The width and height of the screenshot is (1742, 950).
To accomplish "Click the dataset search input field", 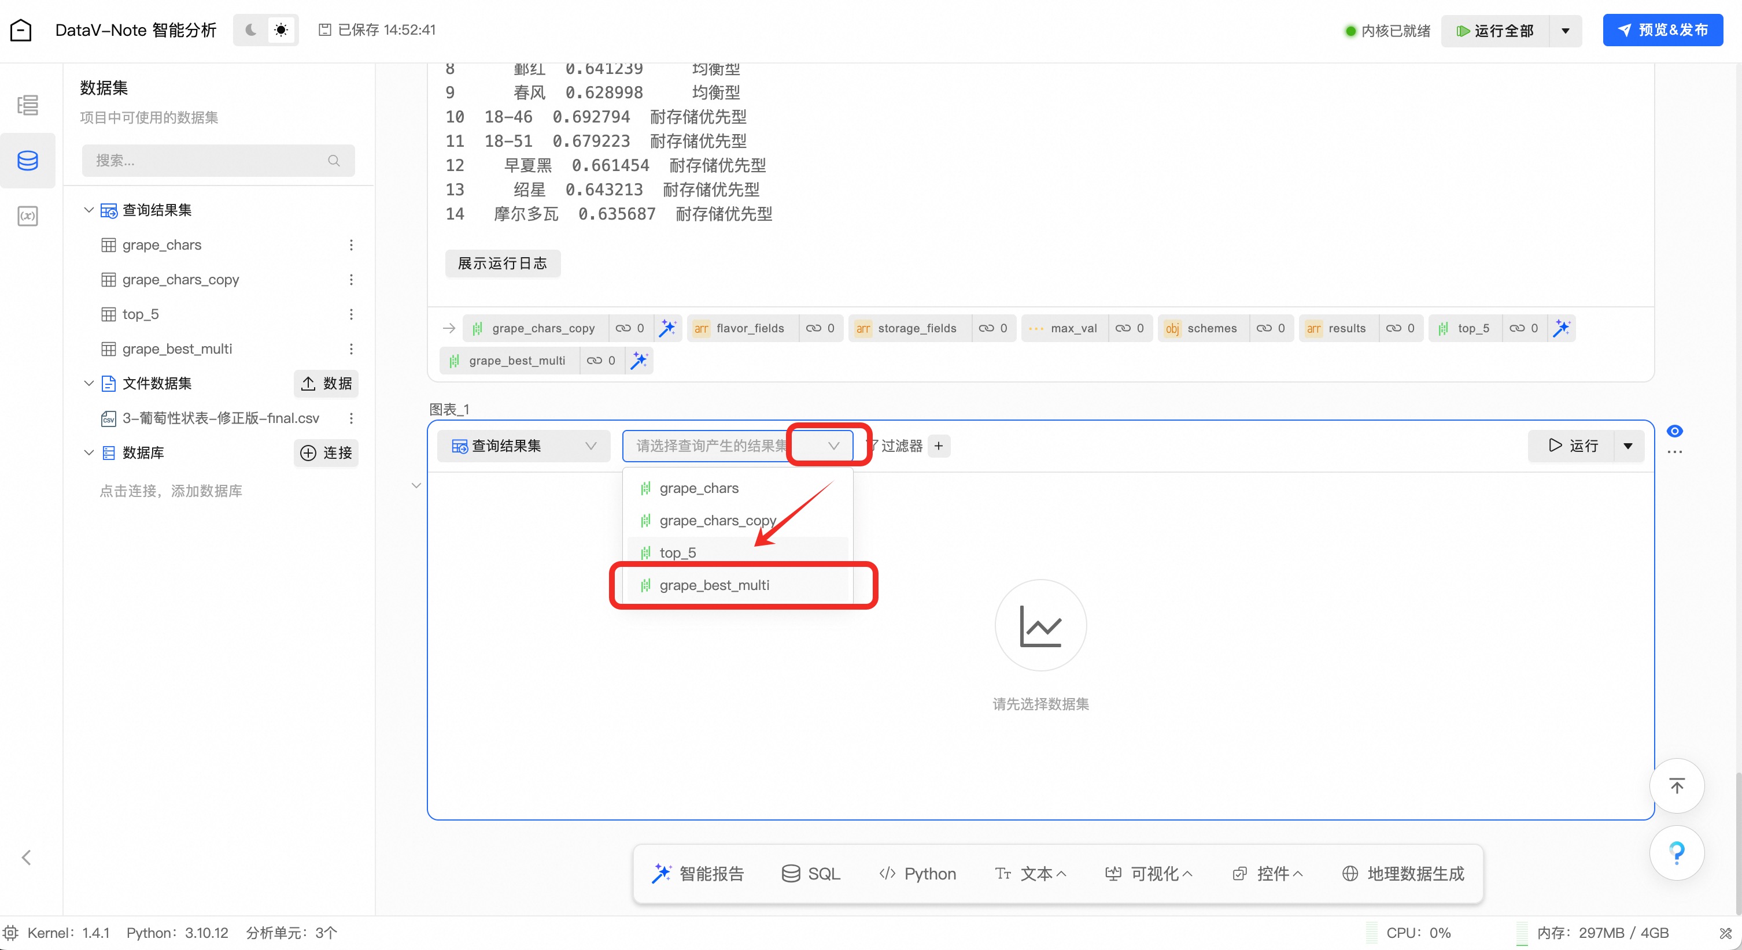I will coord(209,161).
